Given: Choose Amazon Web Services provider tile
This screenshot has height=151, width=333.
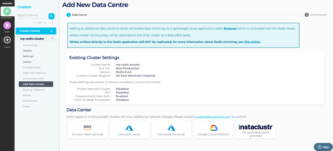Looking at the screenshot, I should click(87, 130).
